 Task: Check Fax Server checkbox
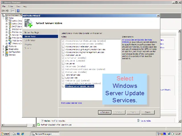pyautogui.click(x=63, y=63)
